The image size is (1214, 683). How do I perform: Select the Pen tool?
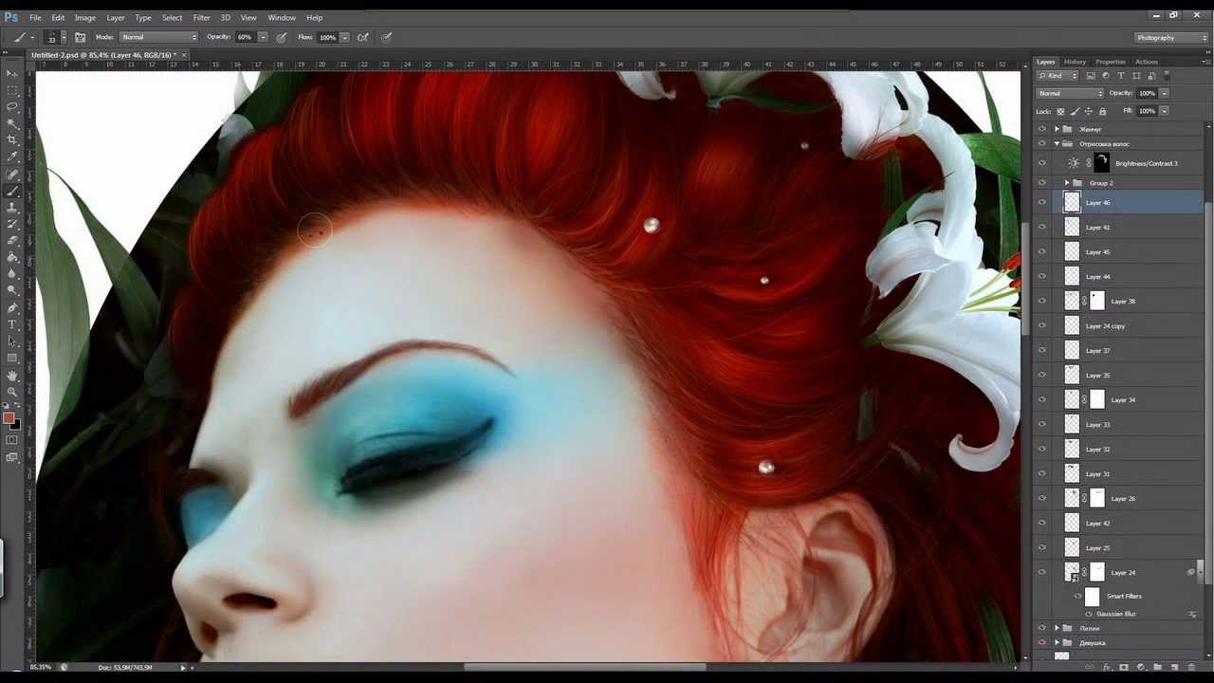click(x=12, y=308)
